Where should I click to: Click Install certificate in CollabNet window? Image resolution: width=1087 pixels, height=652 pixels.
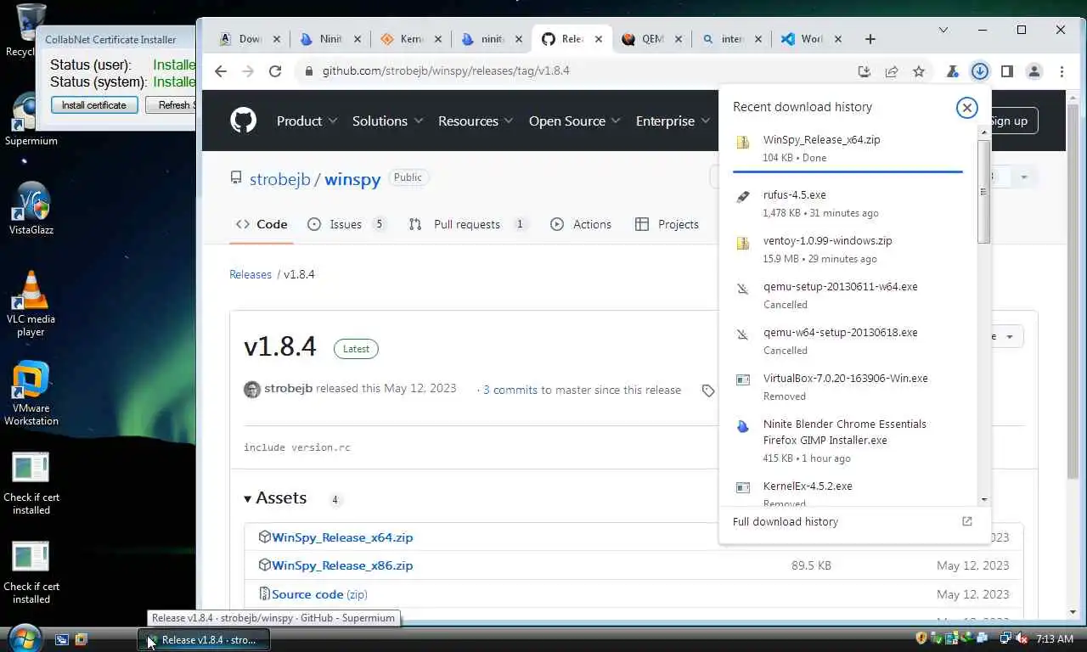(94, 105)
